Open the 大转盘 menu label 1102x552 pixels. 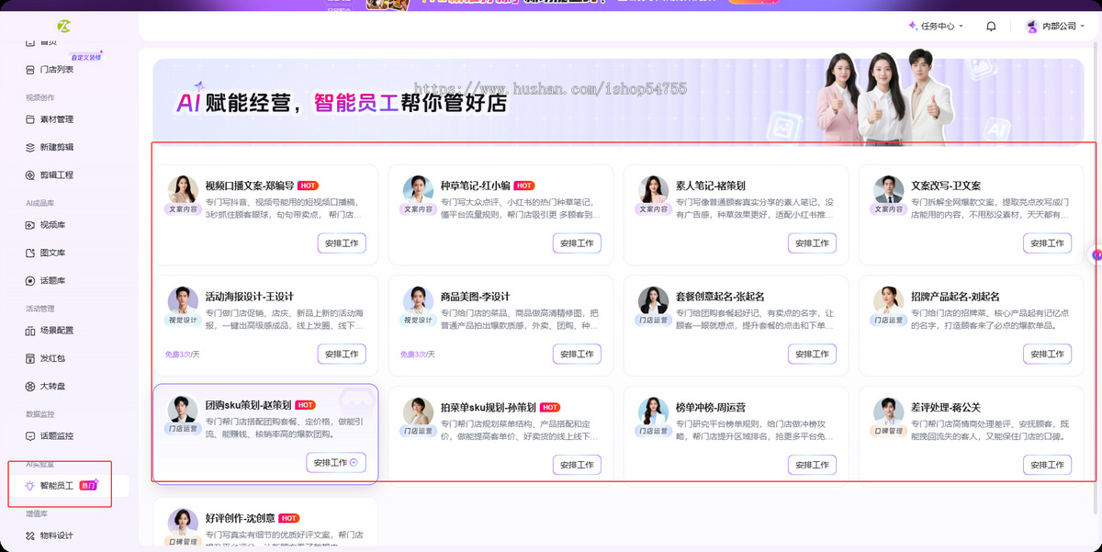[53, 386]
